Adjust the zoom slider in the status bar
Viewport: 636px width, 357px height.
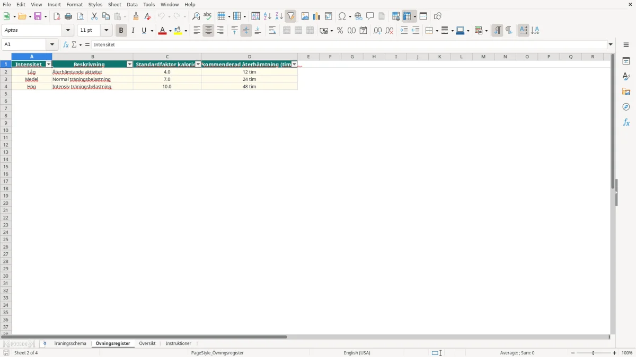point(594,353)
